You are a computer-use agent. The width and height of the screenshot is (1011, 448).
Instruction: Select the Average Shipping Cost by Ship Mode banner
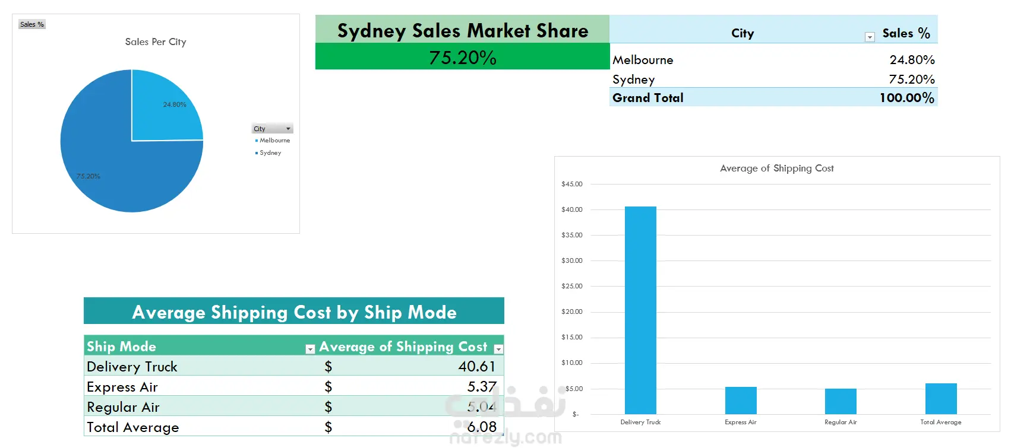[x=294, y=312]
